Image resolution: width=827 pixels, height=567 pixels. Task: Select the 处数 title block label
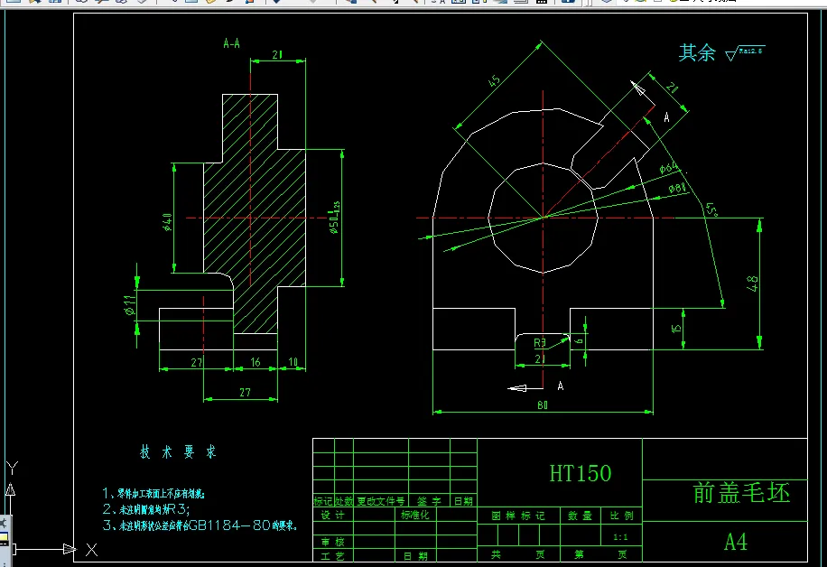point(343,501)
